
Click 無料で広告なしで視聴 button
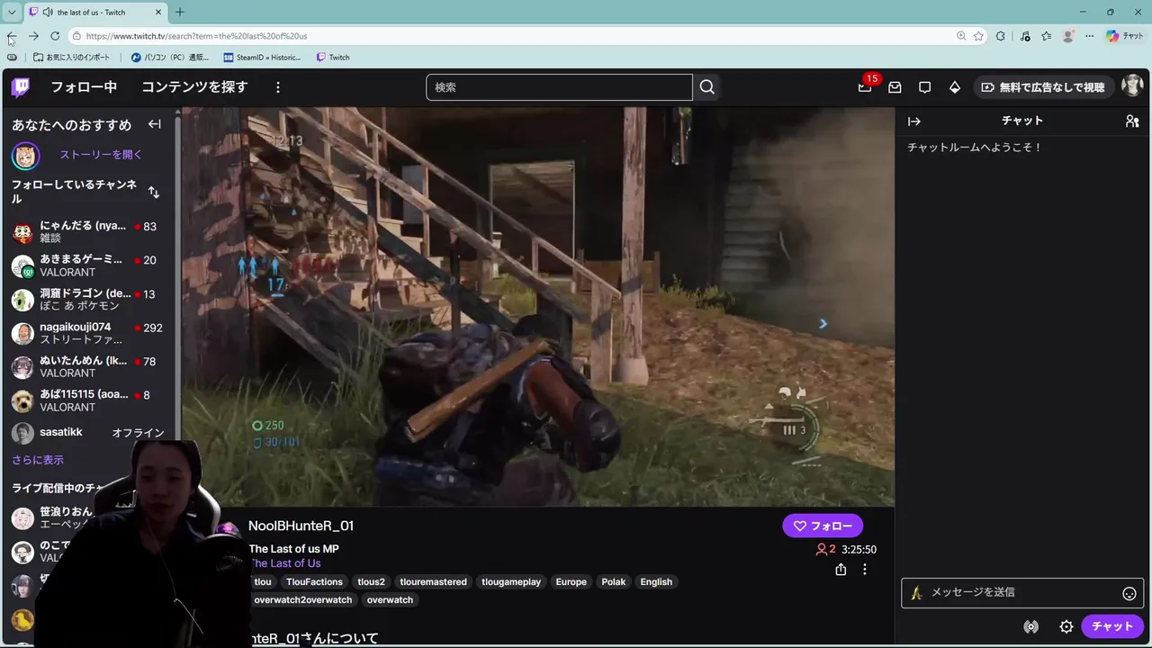click(x=1042, y=87)
